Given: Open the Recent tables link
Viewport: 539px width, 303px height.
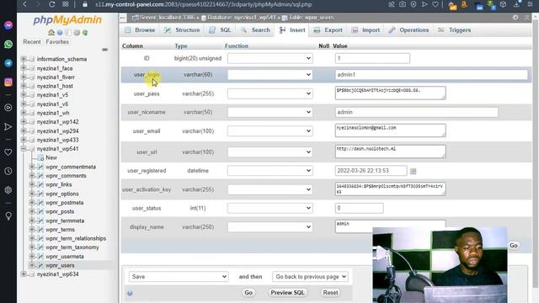Looking at the screenshot, I should tap(32, 41).
